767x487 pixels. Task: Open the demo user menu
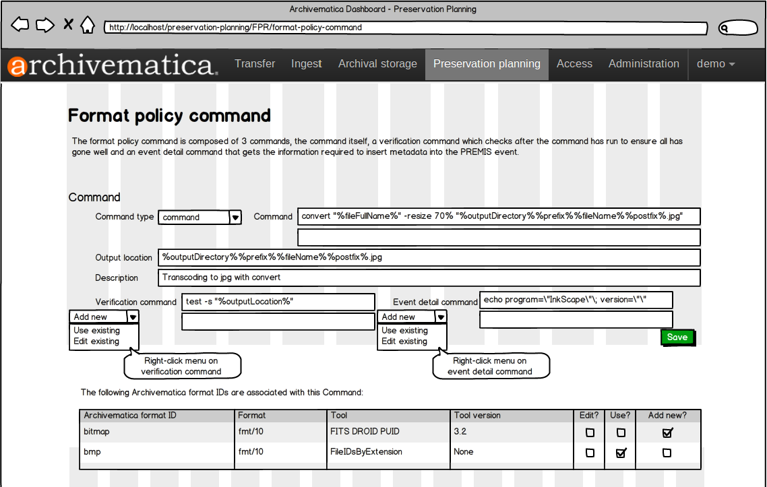click(715, 64)
